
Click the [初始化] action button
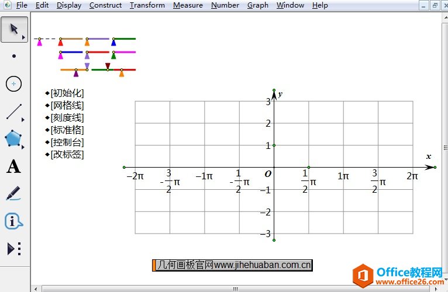tap(64, 93)
